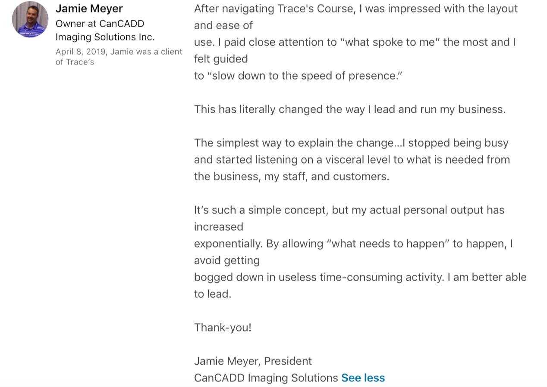Click the 'CanCADD Imaging Solutions' signature text

point(266,378)
